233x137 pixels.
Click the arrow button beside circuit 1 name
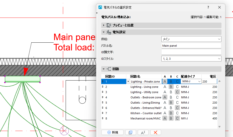point(128,82)
